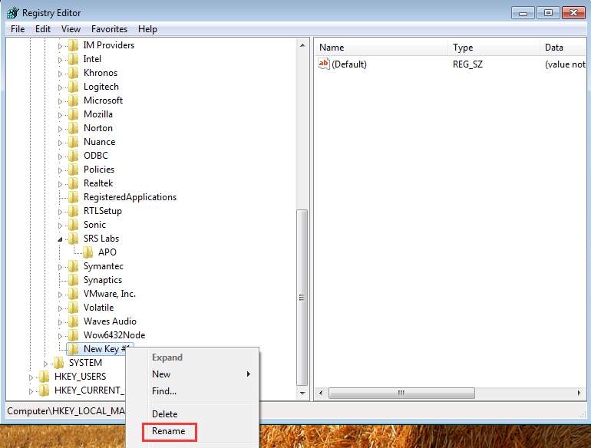
Task: Click the SYSTEM key folder icon
Action: coord(59,363)
